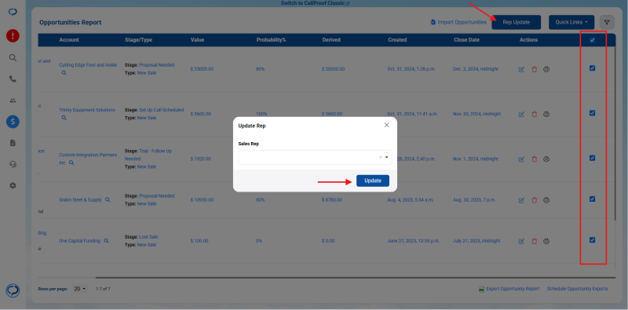628x310 pixels.
Task: Uncheck the One Capital Funding row checkbox
Action: coord(593,240)
